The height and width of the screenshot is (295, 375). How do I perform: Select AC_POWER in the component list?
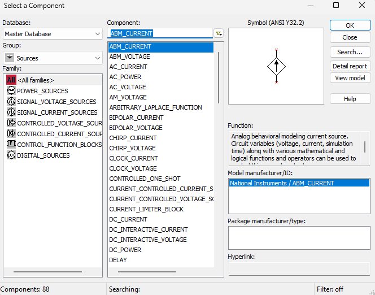pyautogui.click(x=161, y=77)
